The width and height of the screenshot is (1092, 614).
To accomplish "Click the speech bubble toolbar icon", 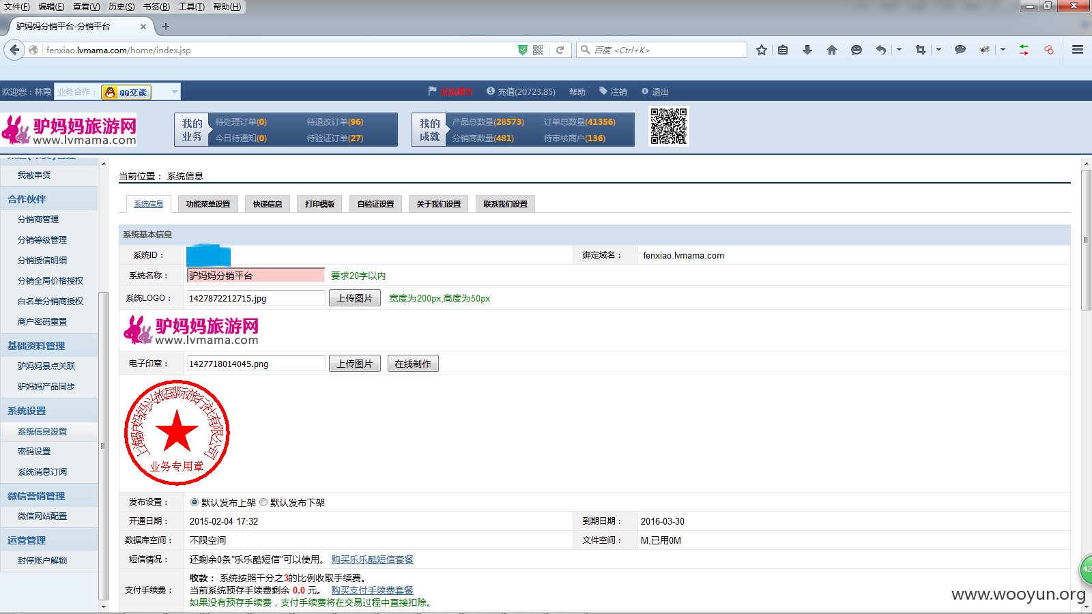I will click(x=960, y=50).
